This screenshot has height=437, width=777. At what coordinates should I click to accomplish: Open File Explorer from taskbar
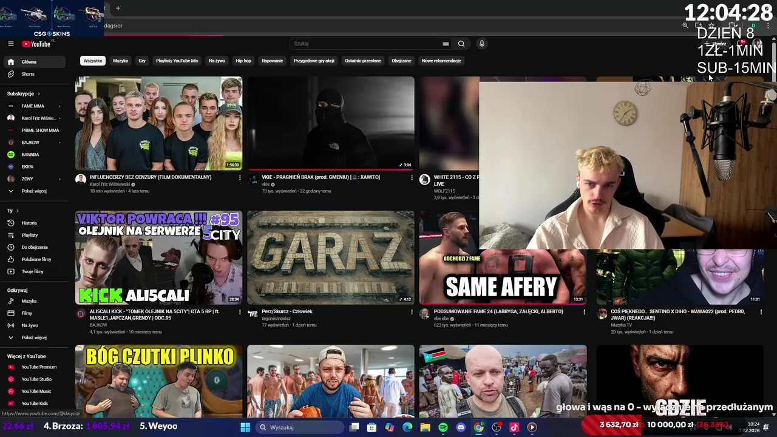tap(426, 427)
